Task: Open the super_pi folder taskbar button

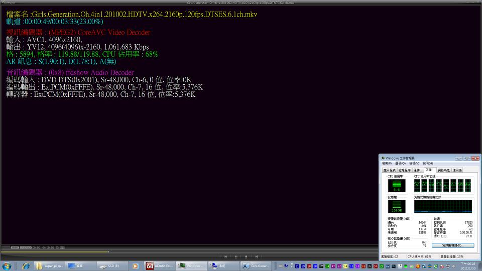Action: click(49, 266)
